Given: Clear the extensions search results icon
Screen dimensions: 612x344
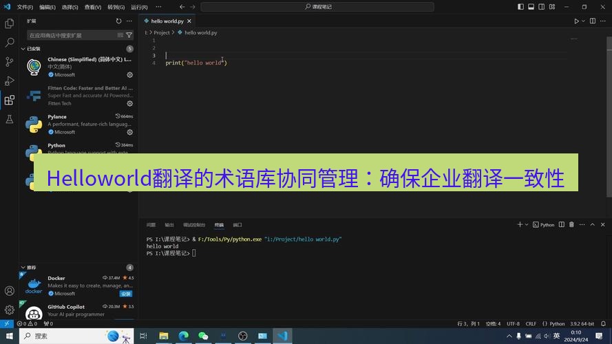Looking at the screenshot, I should click(120, 35).
